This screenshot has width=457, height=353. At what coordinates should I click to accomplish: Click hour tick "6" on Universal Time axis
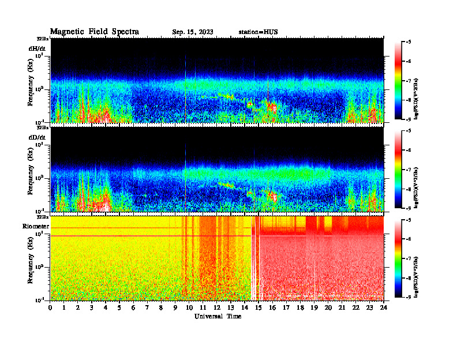133,307
